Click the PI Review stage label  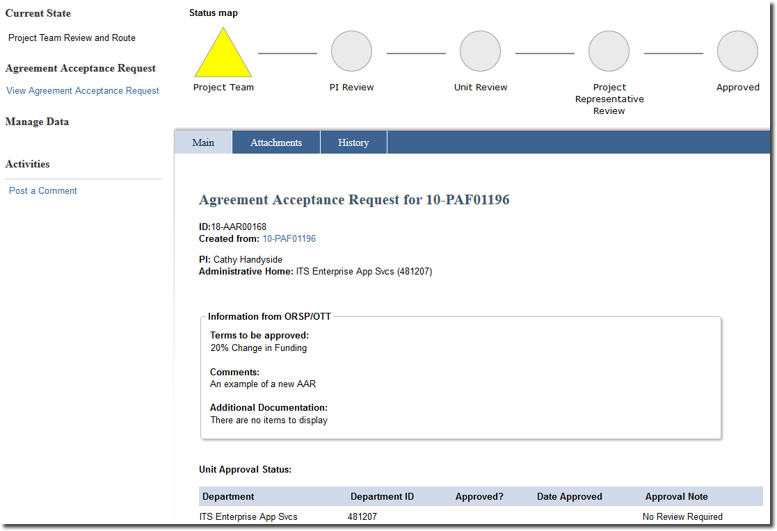[352, 87]
